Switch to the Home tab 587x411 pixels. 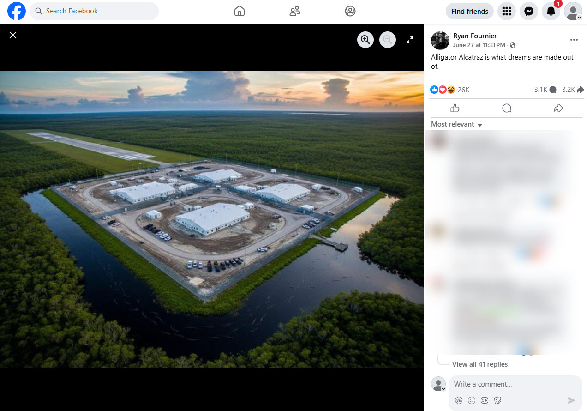click(x=239, y=11)
